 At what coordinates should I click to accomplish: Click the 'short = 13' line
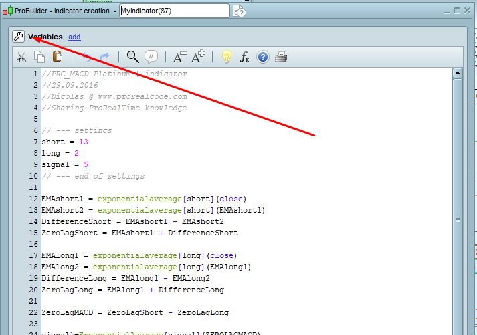coord(65,142)
